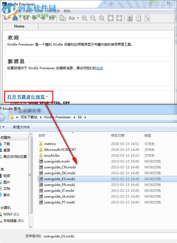The image size is (177, 243).
Task: Click 河东下载站 in the path bar
Action: pos(29,117)
